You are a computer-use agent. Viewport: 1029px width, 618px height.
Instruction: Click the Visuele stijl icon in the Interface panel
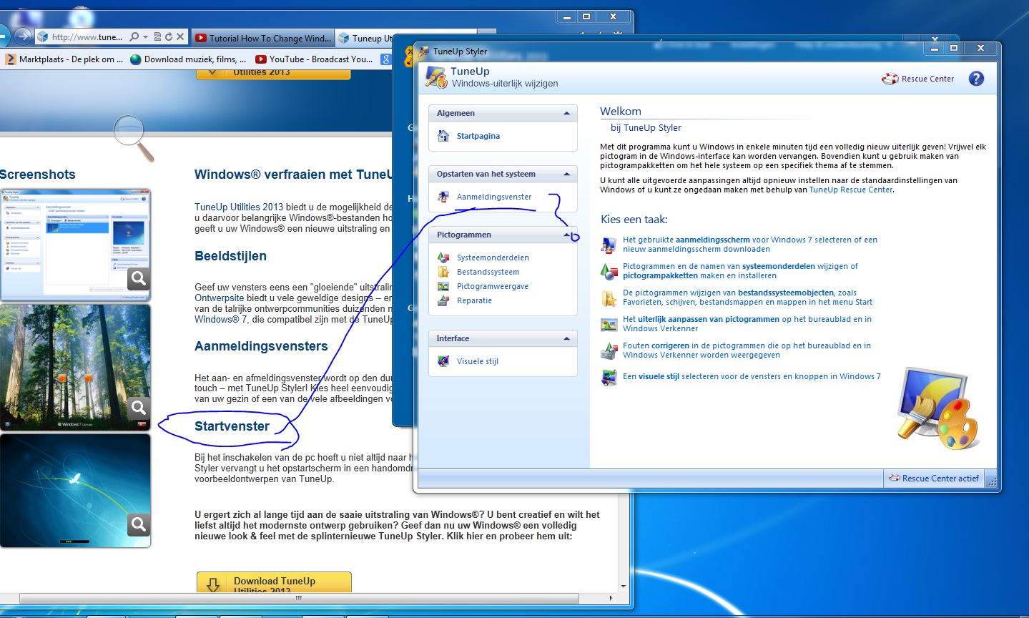coord(443,361)
